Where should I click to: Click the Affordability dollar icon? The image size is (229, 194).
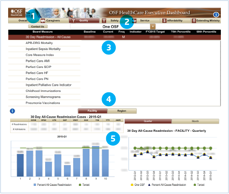pos(164,21)
